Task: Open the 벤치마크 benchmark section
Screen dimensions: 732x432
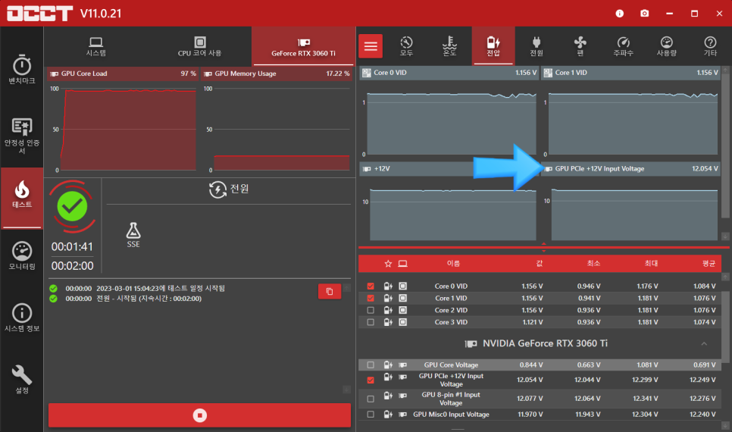Action: pyautogui.click(x=21, y=70)
